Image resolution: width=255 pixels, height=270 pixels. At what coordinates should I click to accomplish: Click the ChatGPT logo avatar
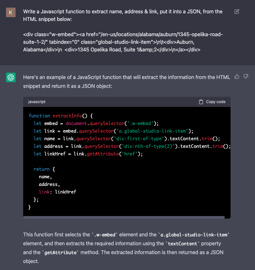(x=11, y=77)
